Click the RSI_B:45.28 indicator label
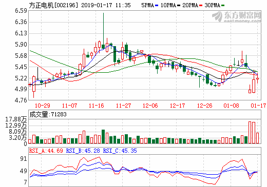This screenshot has width=267, height=187. 83,151
